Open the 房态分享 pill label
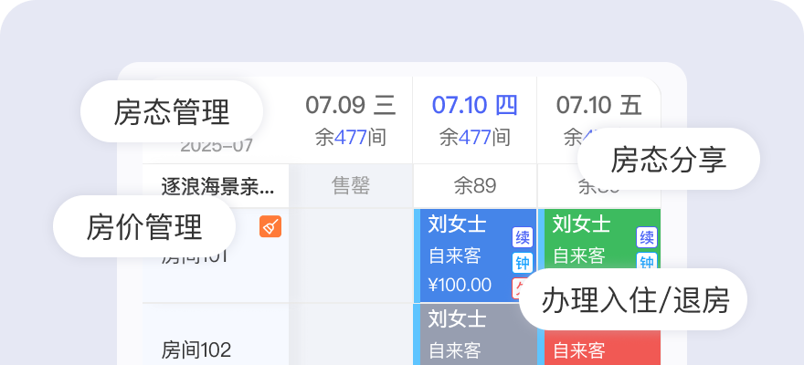The image size is (804, 365). click(669, 159)
